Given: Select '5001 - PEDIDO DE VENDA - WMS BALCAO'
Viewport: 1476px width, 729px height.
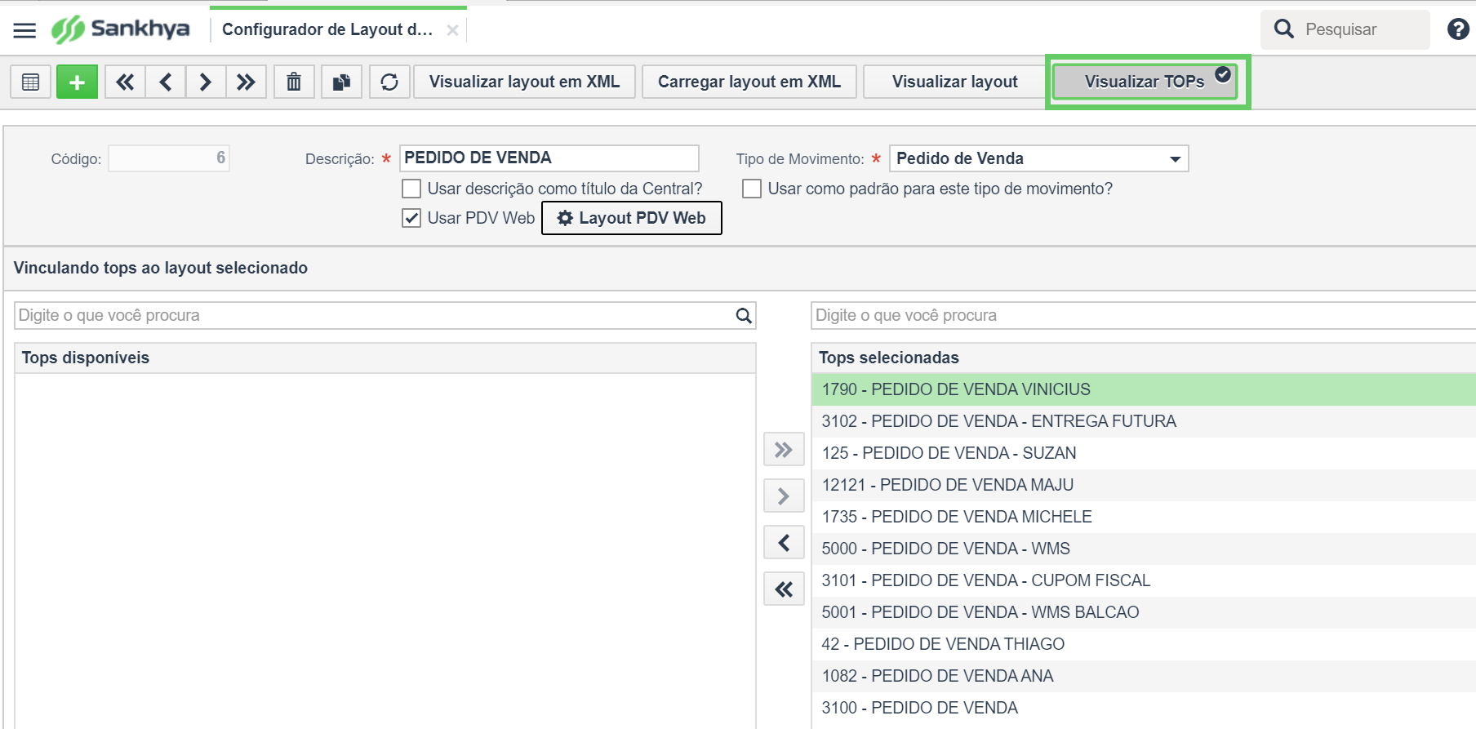Looking at the screenshot, I should click(x=1144, y=612).
